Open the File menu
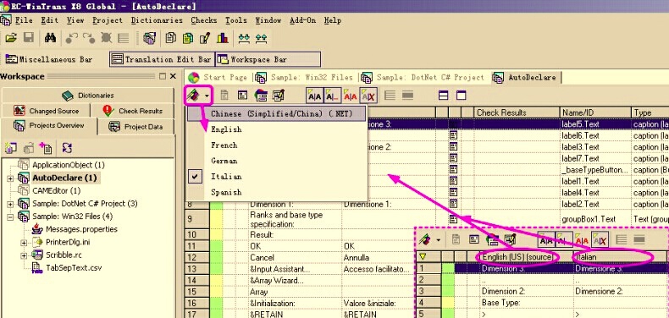Screen dimensions: 669x318 tap(24, 20)
